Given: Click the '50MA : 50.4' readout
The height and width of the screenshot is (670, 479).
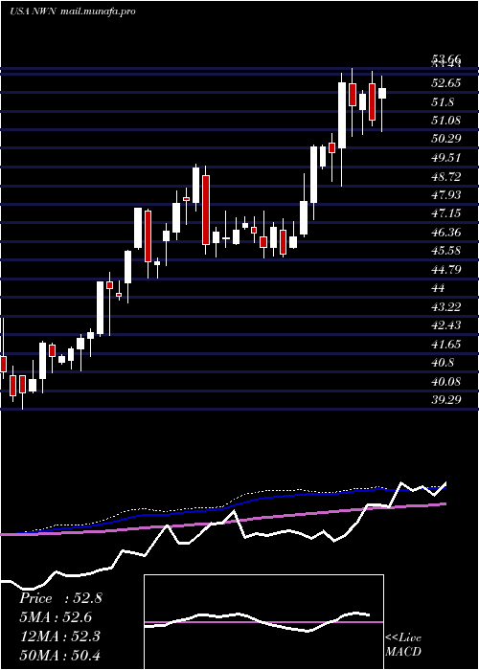Looking at the screenshot, I should point(59,655).
